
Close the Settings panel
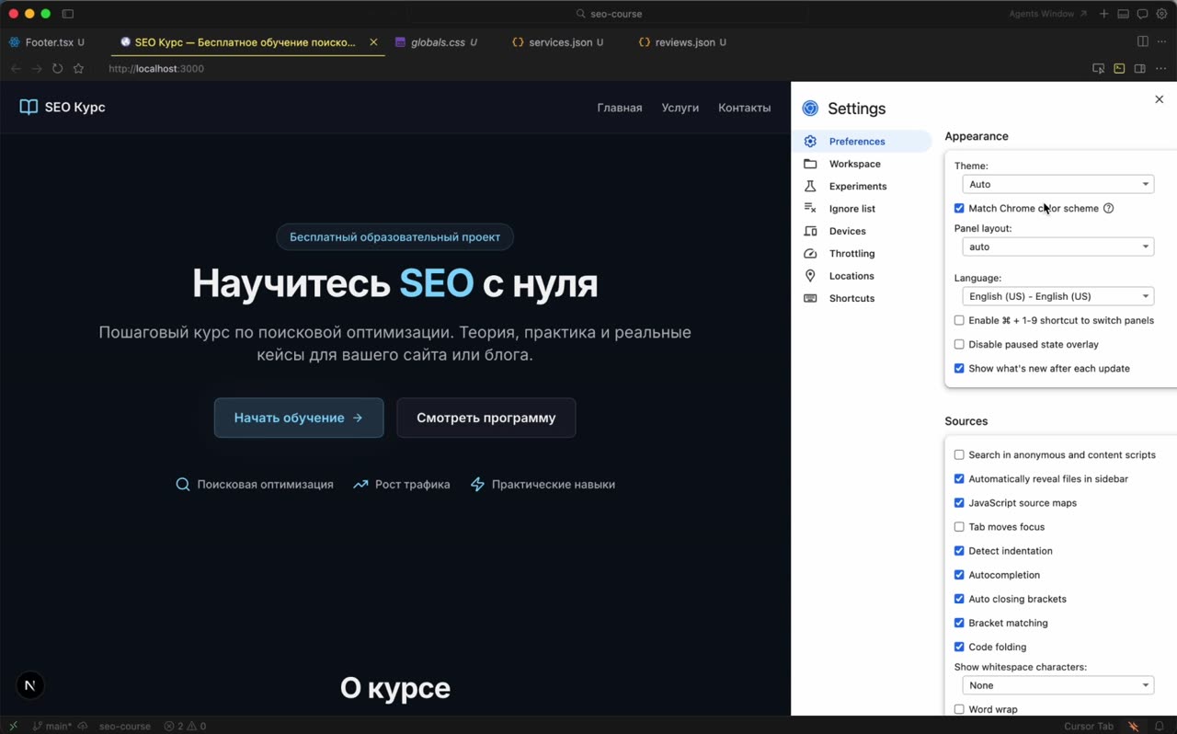click(x=1159, y=99)
